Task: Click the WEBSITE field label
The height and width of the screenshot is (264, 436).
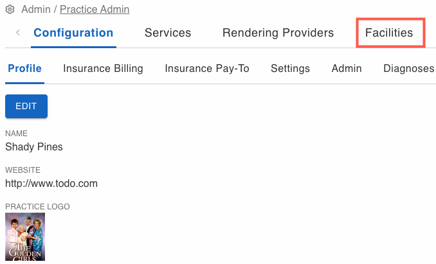Action: [23, 170]
